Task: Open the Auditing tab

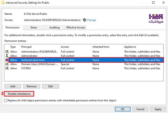Action: point(54,28)
